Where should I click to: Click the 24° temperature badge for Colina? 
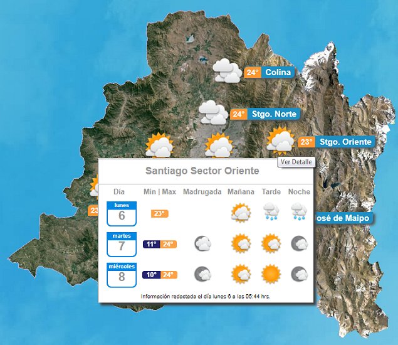pos(253,72)
